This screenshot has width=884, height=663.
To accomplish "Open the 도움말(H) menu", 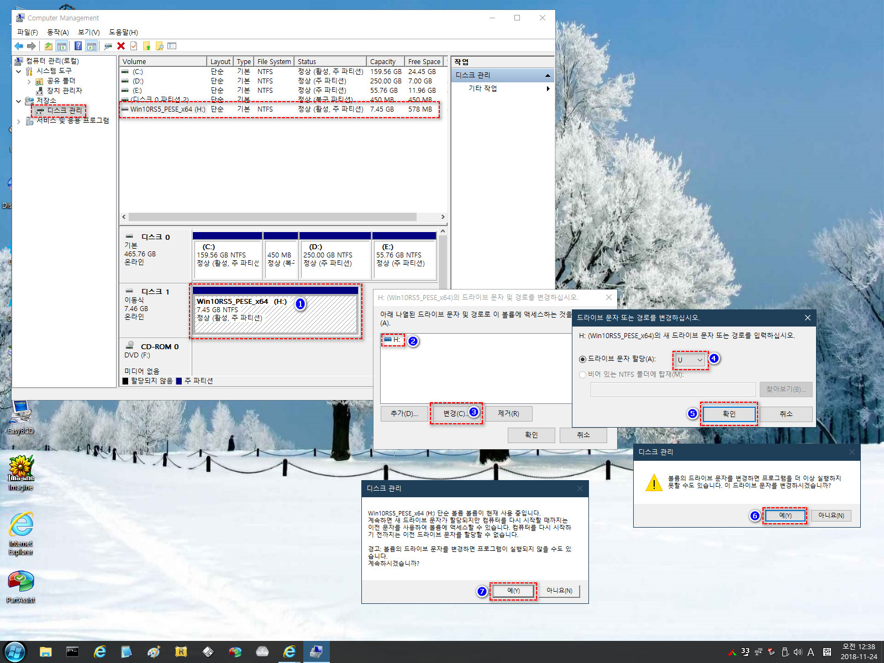I will point(123,32).
